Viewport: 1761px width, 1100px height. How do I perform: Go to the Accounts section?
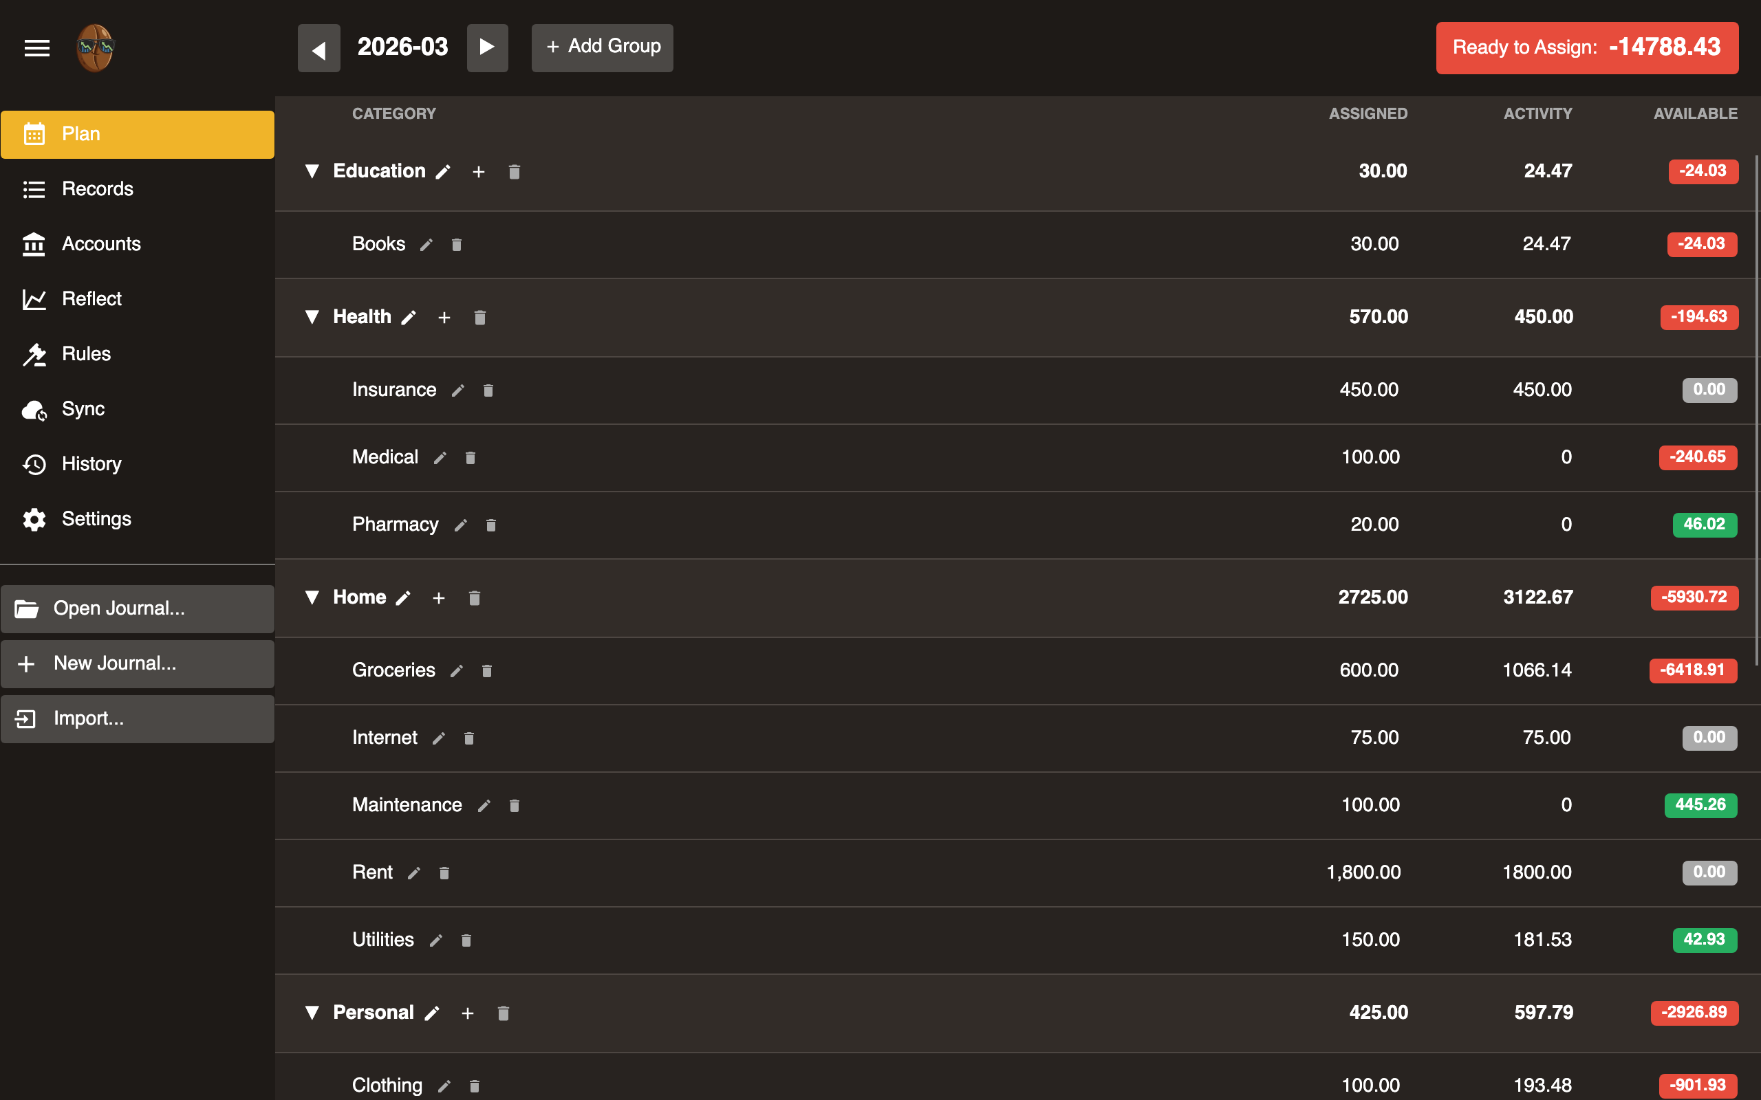coord(101,243)
